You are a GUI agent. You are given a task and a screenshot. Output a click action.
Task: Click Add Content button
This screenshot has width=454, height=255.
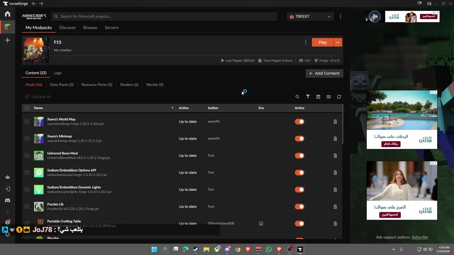coord(324,73)
